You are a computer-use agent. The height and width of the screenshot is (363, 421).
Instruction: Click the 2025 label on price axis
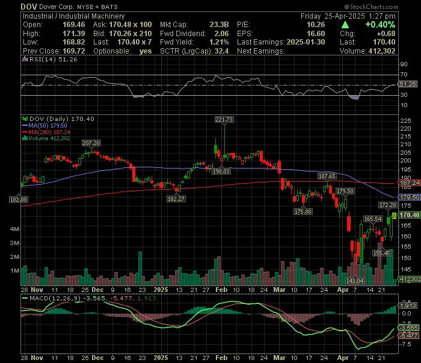[x=161, y=290]
